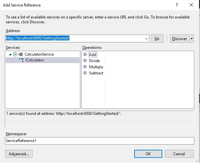Click the Add operation cube icon
Viewport: 200px width, 163px height.
[85, 55]
